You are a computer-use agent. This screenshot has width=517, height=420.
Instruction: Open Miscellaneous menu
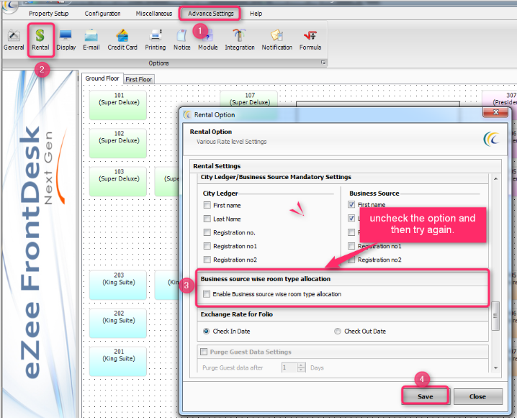(154, 14)
